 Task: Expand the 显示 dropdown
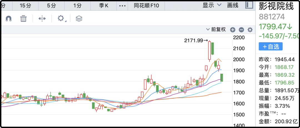[212, 5]
